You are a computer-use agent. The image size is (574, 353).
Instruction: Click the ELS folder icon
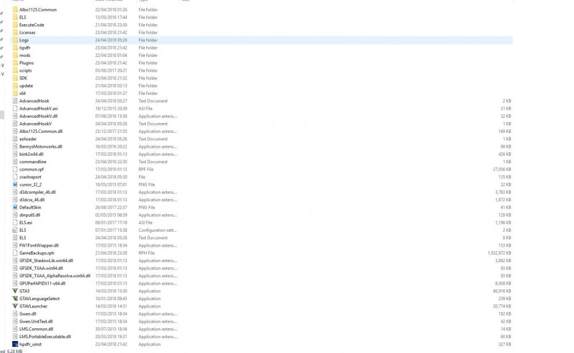15,17
